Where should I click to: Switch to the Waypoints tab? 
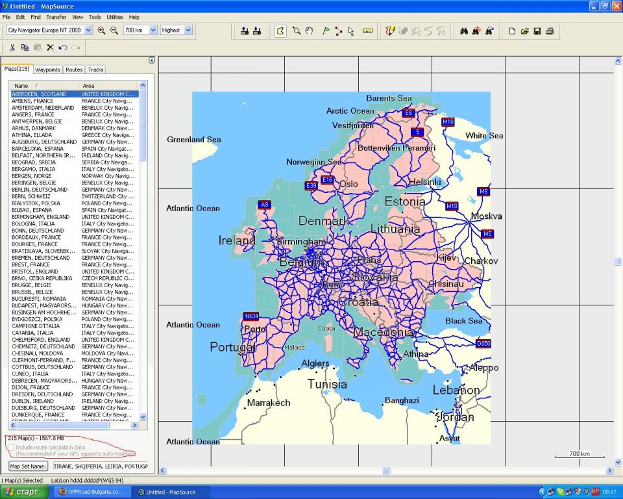(x=47, y=70)
